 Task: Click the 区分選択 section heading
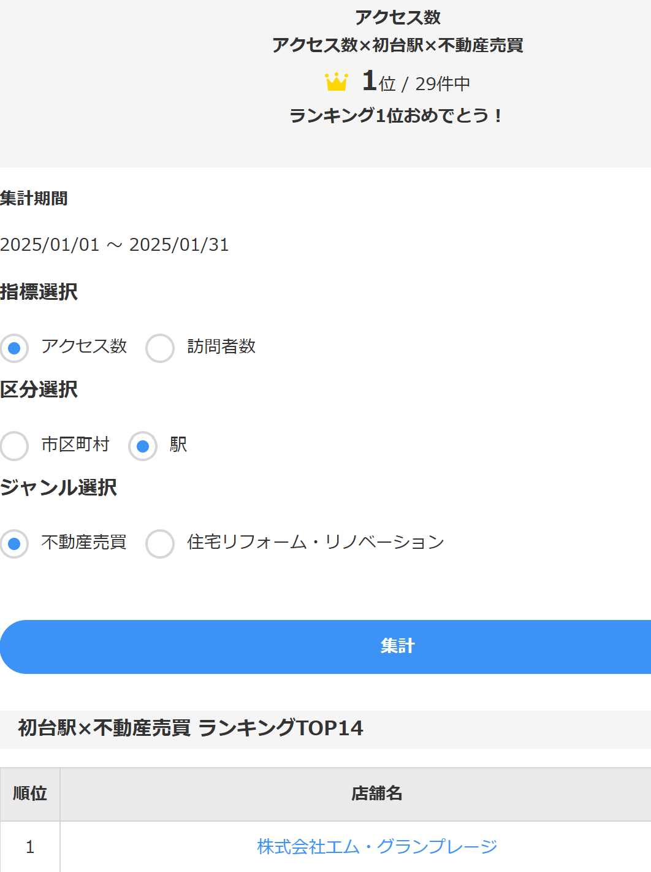39,389
